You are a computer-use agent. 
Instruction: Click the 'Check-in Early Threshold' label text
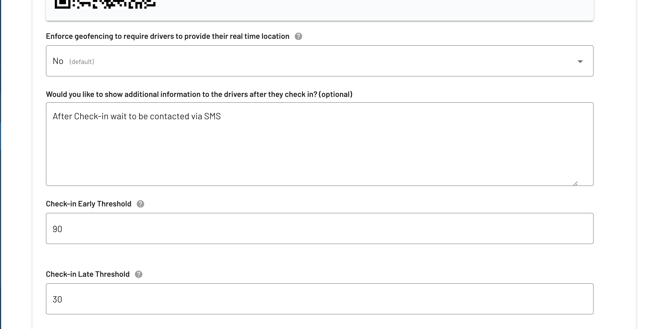[x=89, y=204]
